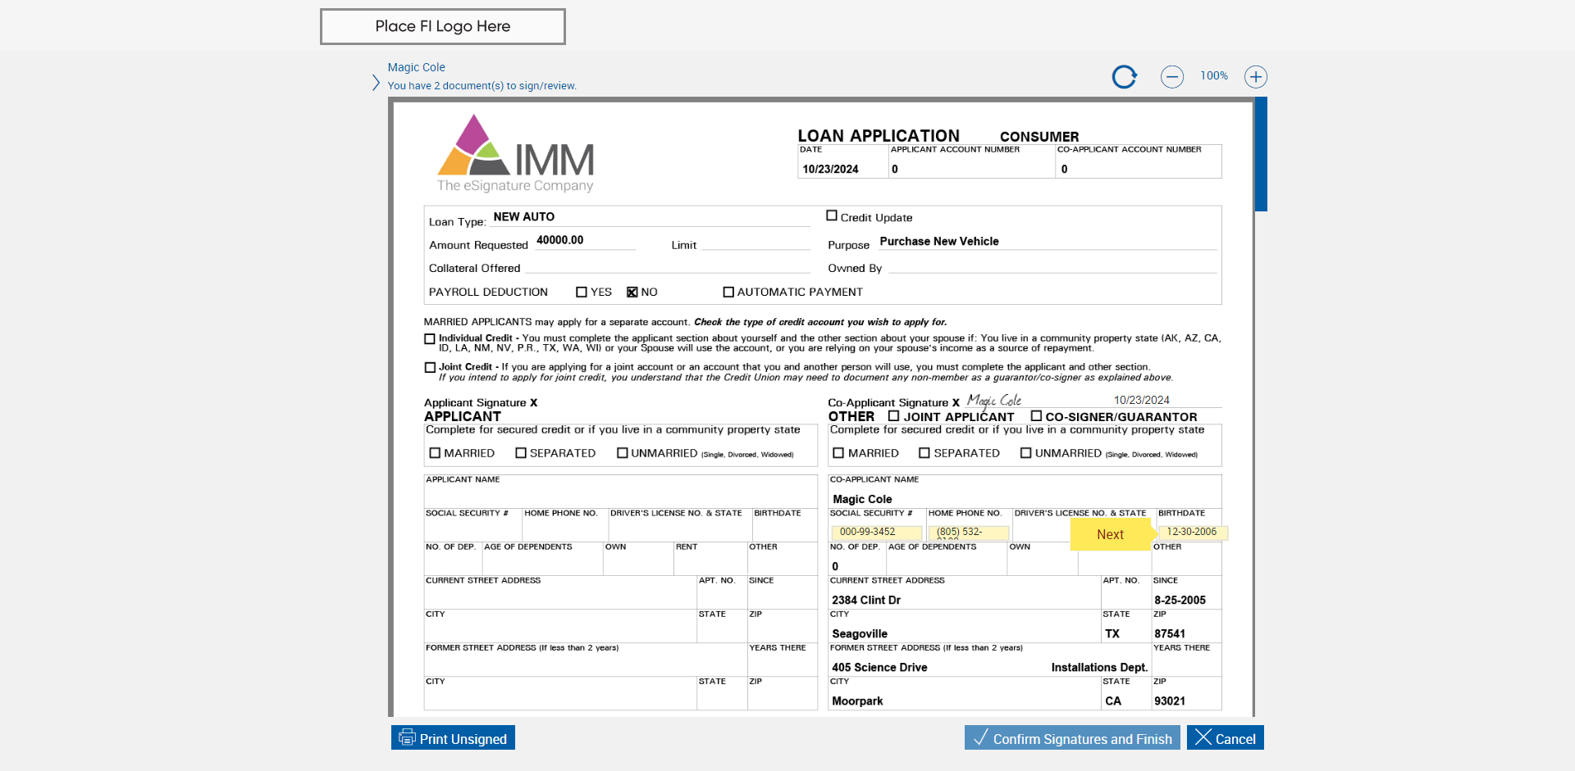This screenshot has width=1575, height=771.
Task: Mark applicant SEPARATED under APPLICANT section
Action: 521,452
